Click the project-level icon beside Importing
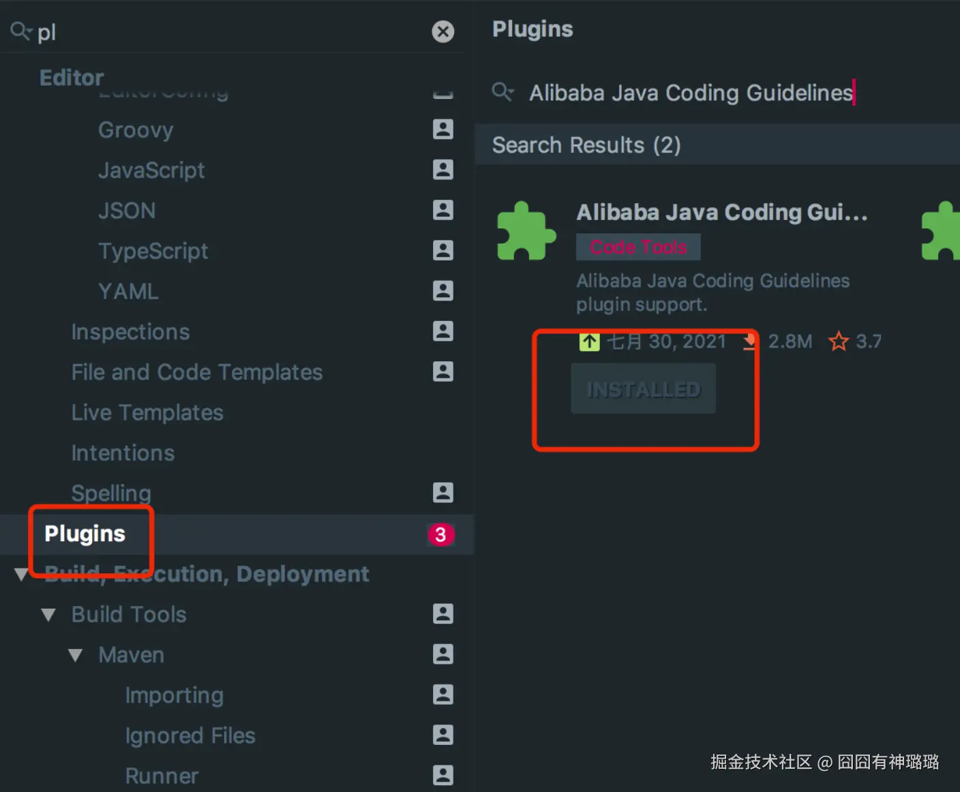 point(443,695)
